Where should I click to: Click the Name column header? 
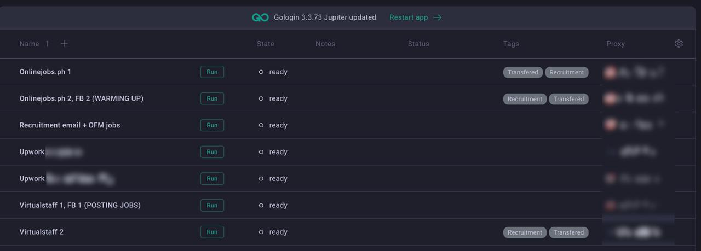[29, 44]
